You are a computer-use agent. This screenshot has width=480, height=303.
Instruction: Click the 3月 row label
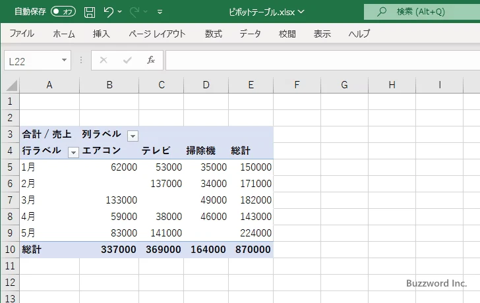(x=49, y=200)
